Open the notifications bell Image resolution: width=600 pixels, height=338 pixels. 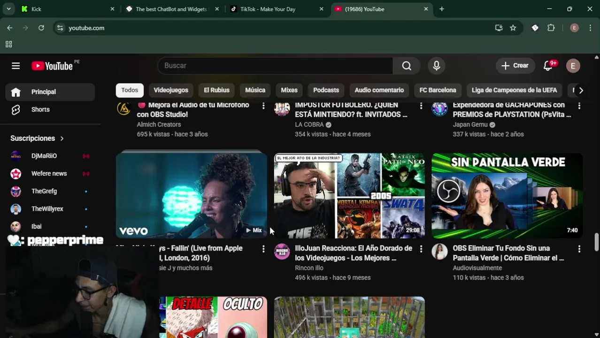pyautogui.click(x=548, y=66)
